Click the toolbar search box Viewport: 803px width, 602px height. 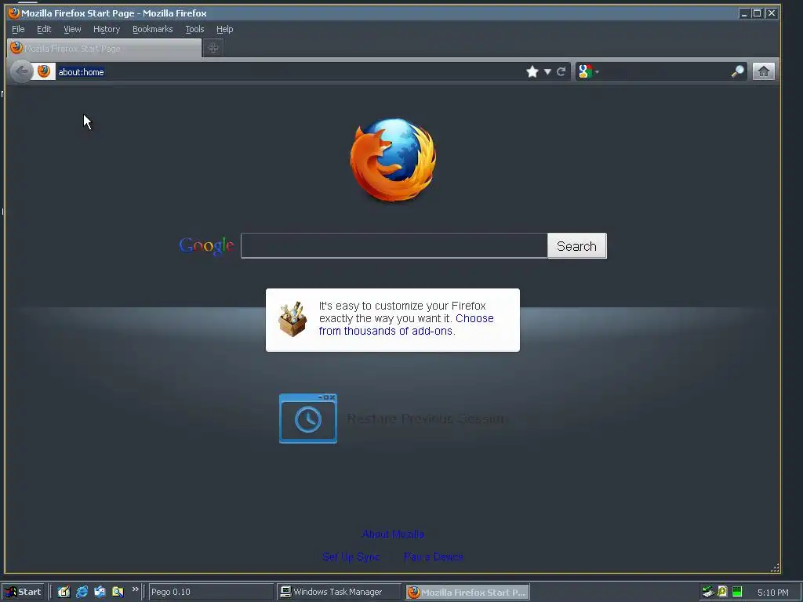665,71
